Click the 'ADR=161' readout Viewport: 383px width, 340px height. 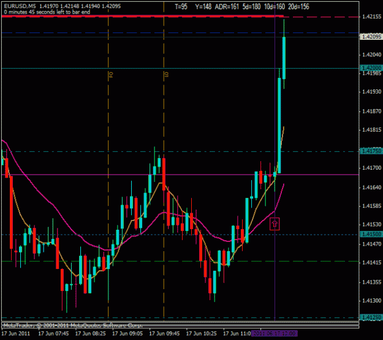pos(227,7)
